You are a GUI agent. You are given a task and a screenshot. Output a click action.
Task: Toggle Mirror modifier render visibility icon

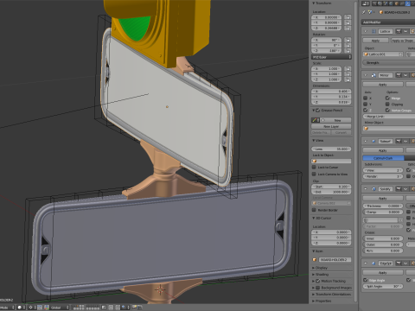[x=399, y=75]
